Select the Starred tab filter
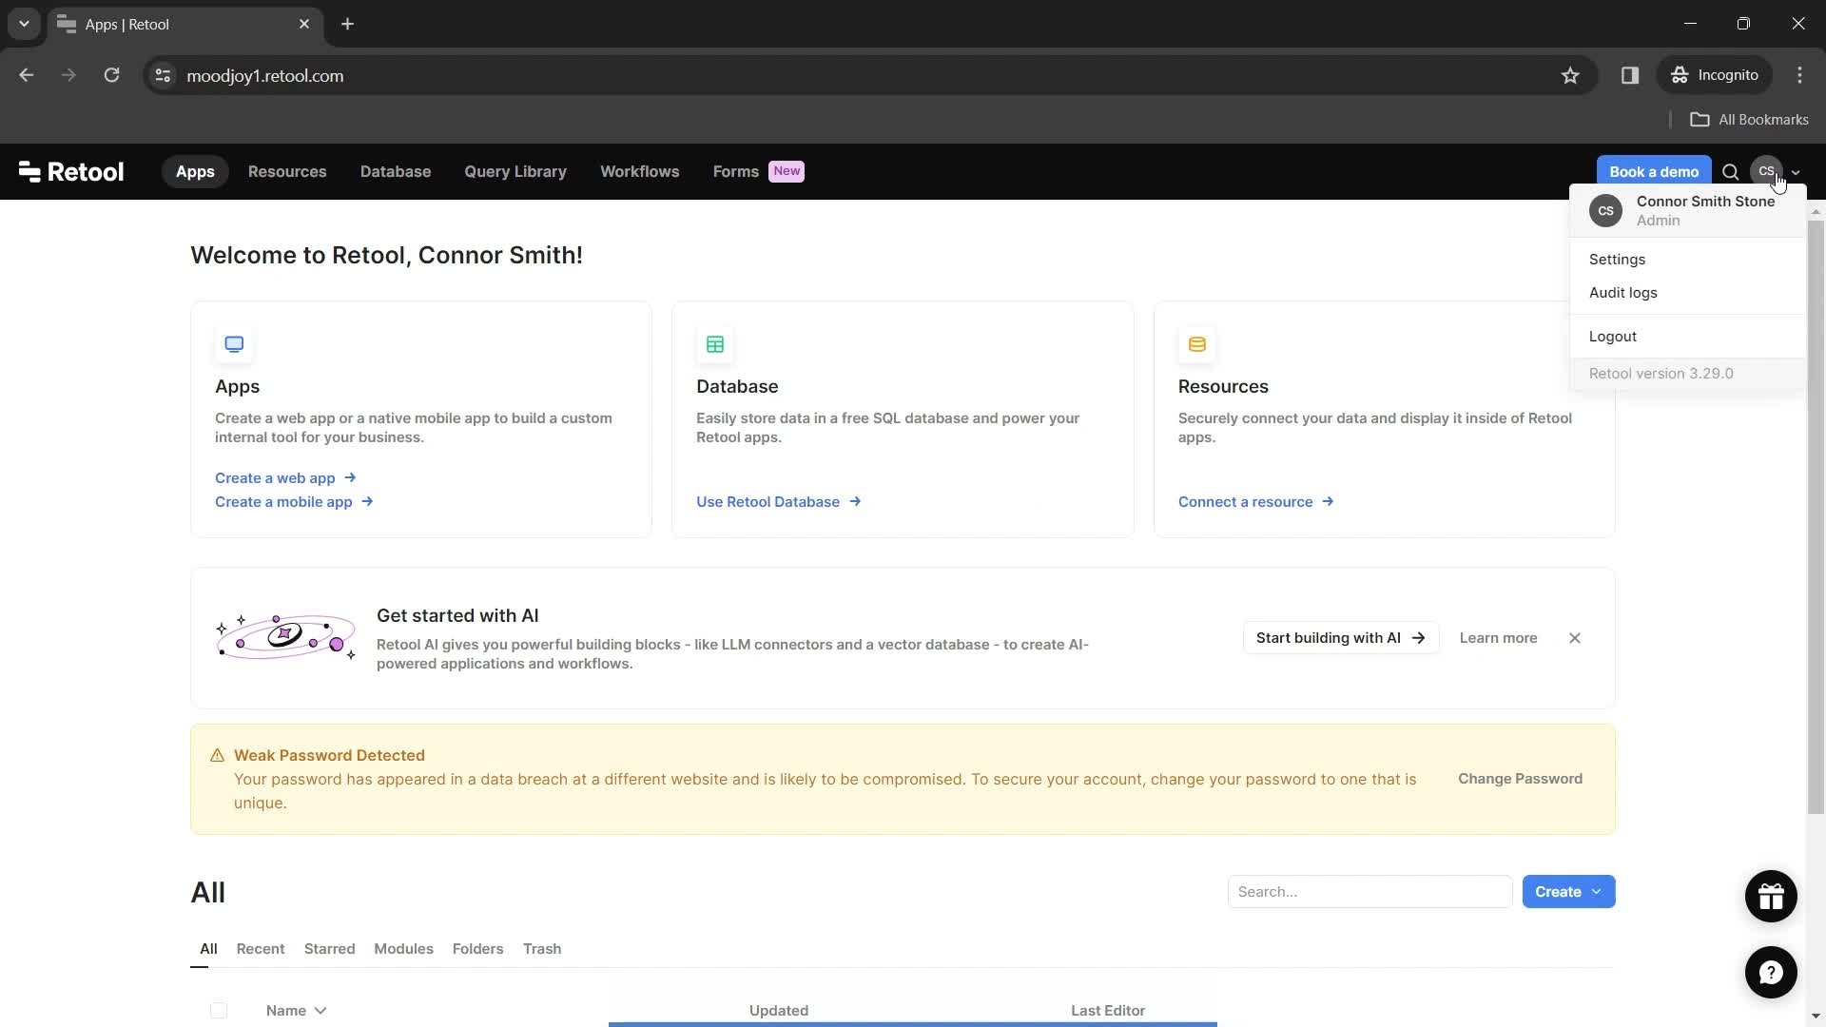This screenshot has width=1826, height=1027. [x=330, y=948]
